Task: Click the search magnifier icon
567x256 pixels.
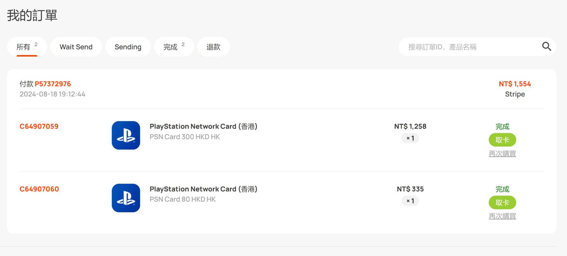Action: [546, 46]
